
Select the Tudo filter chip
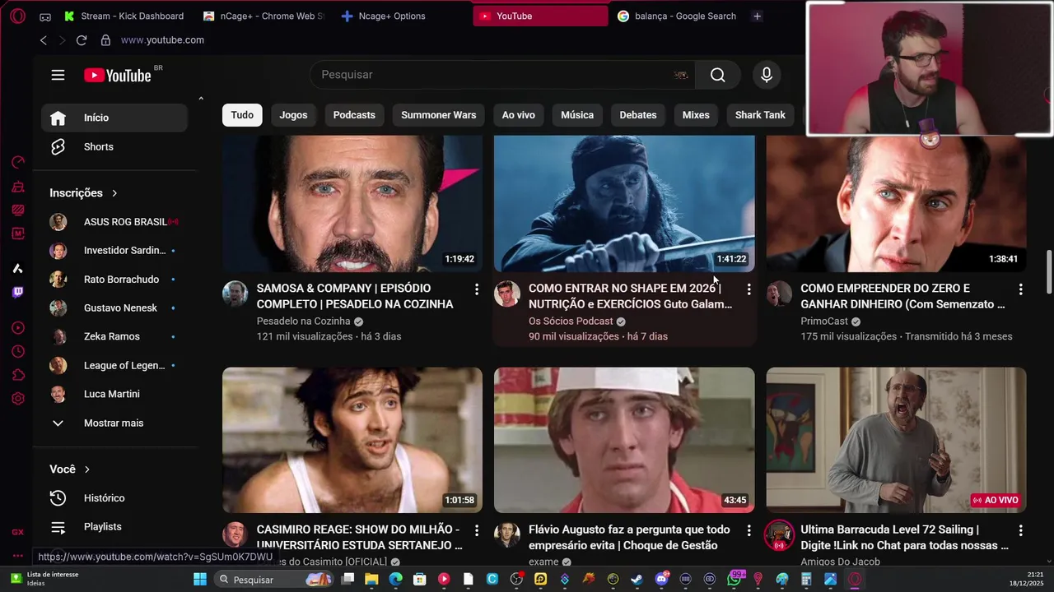[x=242, y=115]
